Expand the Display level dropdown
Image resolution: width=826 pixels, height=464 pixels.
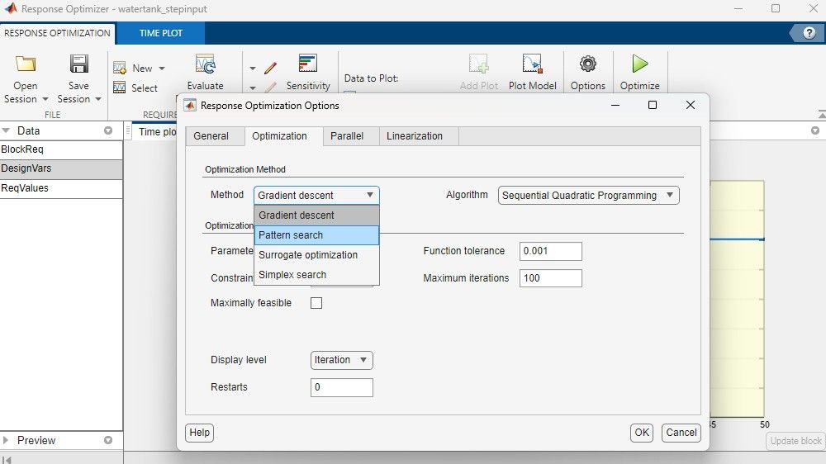(342, 360)
